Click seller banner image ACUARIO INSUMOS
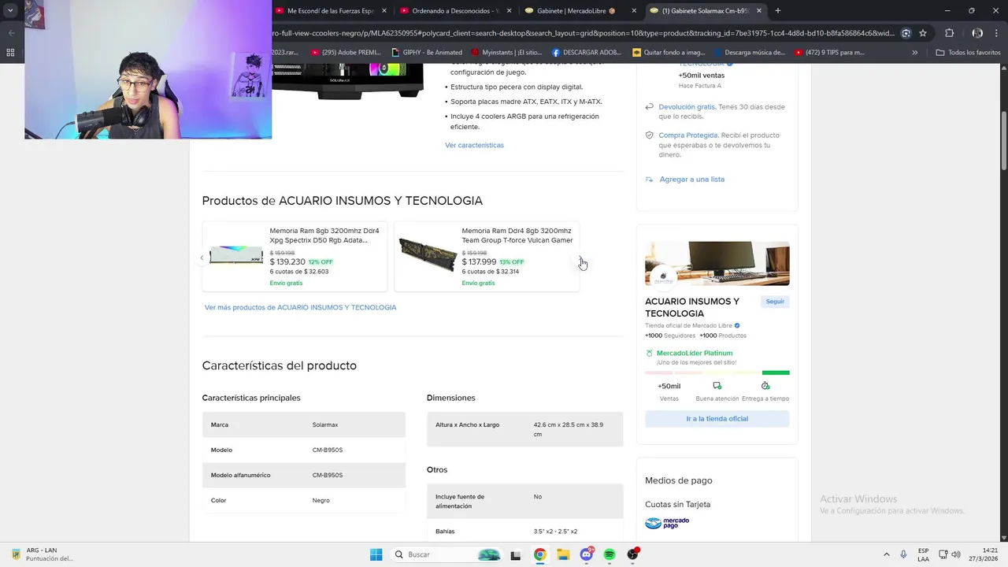The width and height of the screenshot is (1008, 567). pyautogui.click(x=717, y=264)
